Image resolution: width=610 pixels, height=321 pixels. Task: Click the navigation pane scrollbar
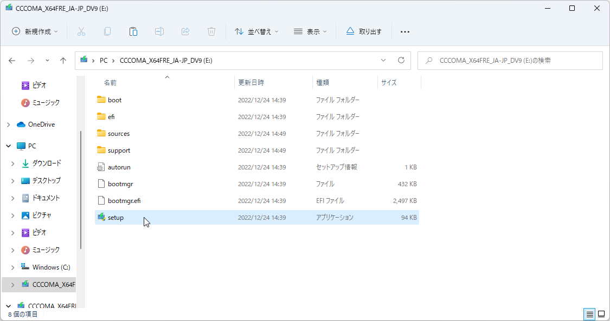tap(81, 190)
